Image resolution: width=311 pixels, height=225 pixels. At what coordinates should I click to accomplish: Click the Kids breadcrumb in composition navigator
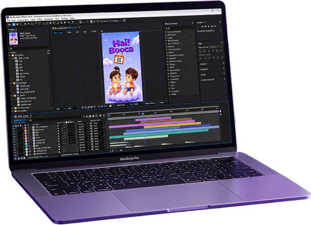(70, 32)
